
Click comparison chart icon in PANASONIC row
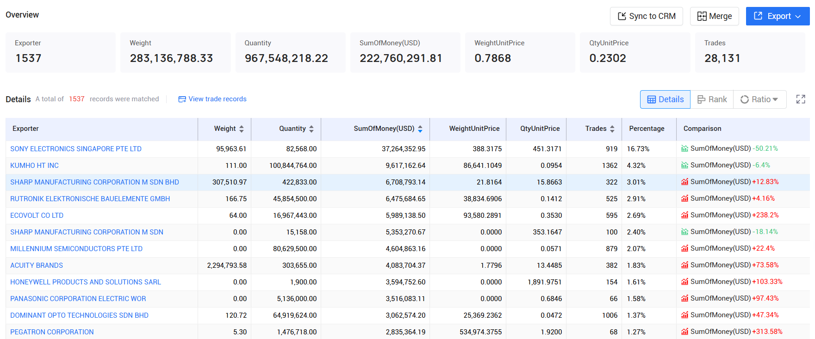[685, 298]
